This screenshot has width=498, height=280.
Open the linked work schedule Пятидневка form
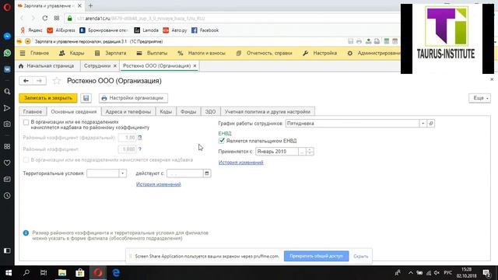[x=431, y=123]
